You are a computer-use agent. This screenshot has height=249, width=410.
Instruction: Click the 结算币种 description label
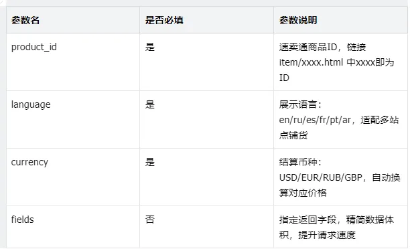(298, 162)
